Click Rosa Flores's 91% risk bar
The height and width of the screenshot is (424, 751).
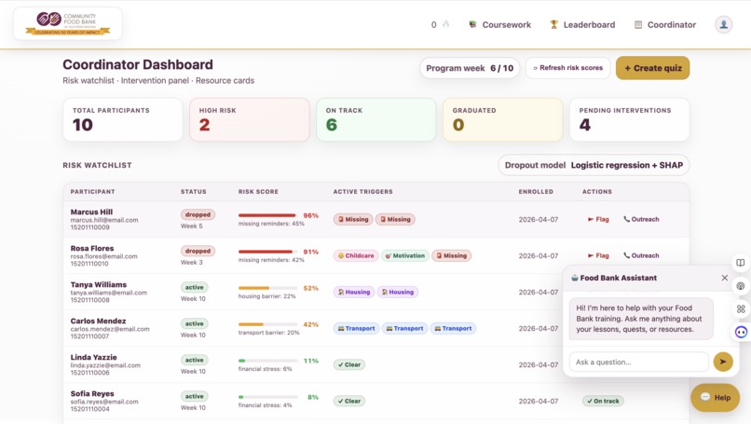(x=267, y=252)
